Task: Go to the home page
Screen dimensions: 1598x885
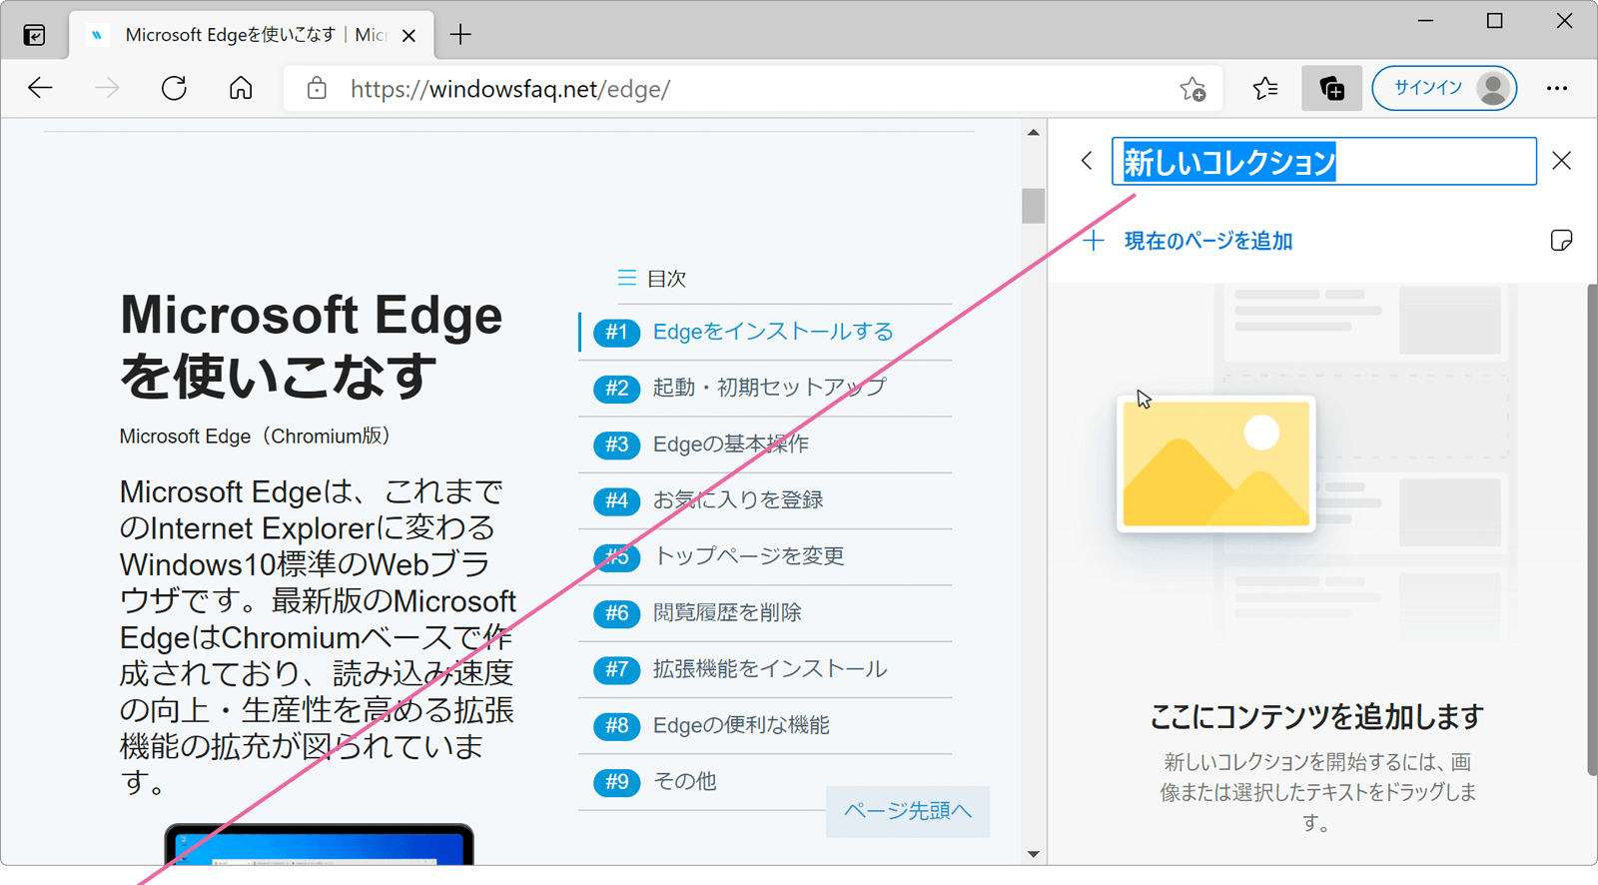Action: coord(241,88)
